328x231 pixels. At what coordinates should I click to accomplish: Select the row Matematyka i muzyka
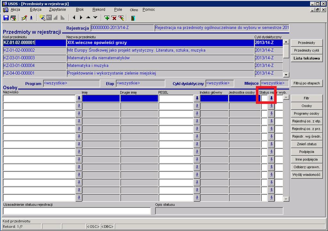tap(160, 66)
